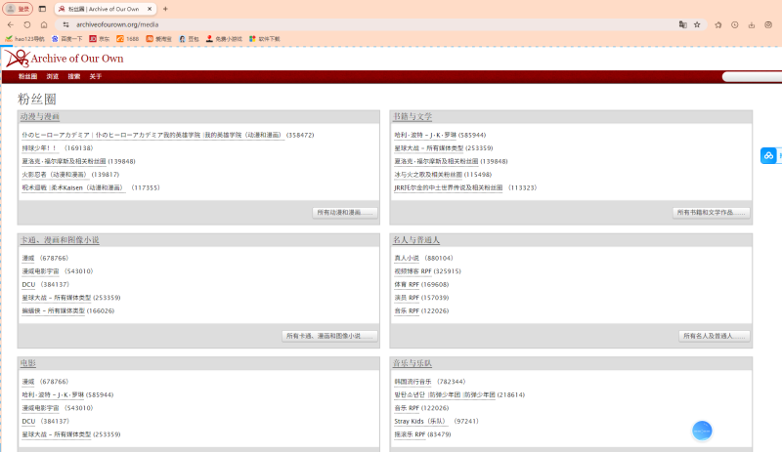782x452 pixels.
Task: Click the 登录 profile login button
Action: pyautogui.click(x=18, y=9)
